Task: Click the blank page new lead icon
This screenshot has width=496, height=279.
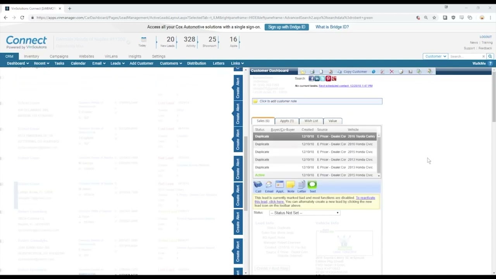Action: 321,72
